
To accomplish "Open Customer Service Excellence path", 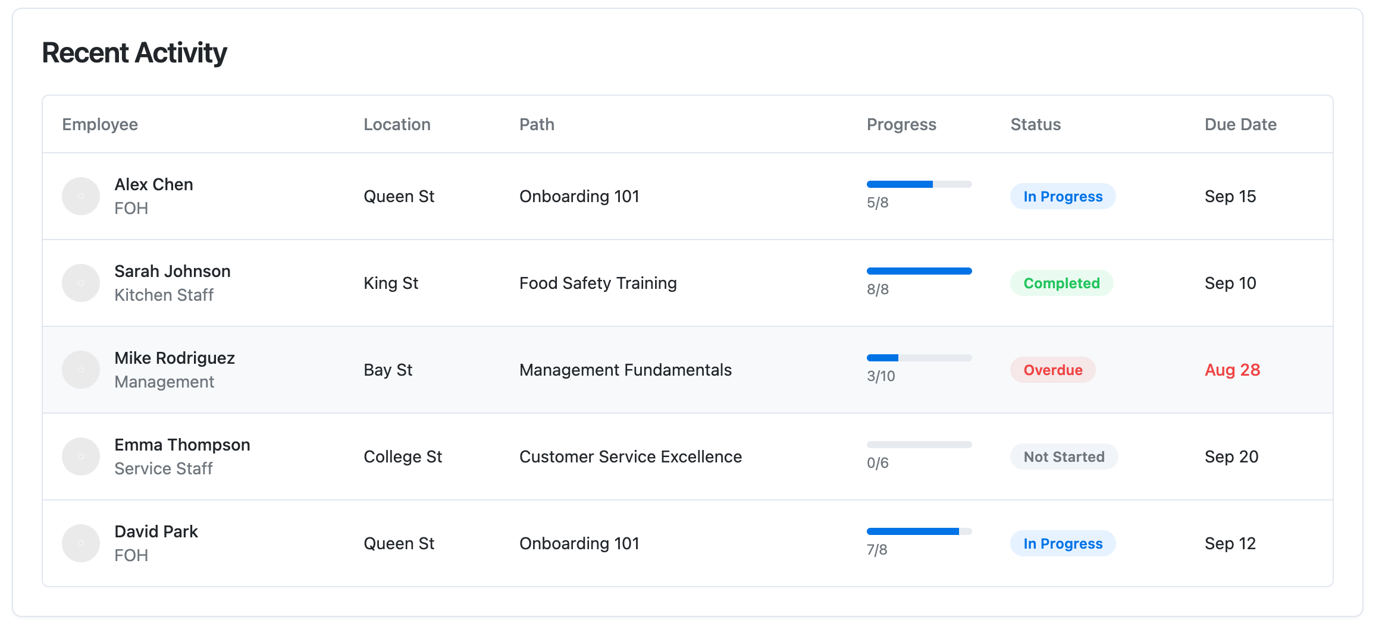I will pos(630,456).
